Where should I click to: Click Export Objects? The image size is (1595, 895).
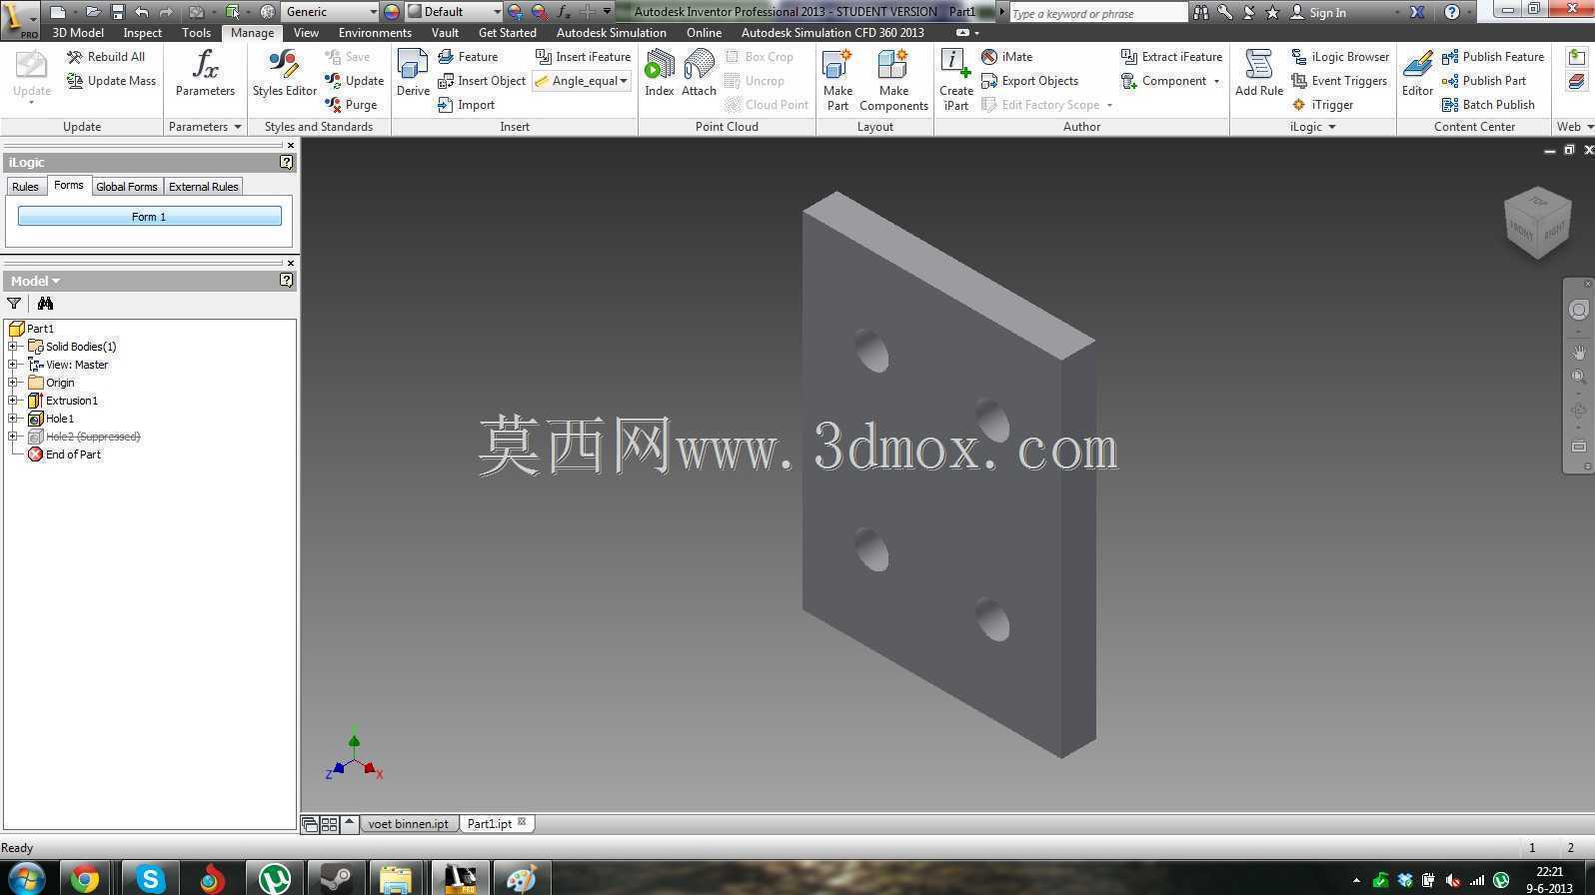pyautogui.click(x=1029, y=81)
